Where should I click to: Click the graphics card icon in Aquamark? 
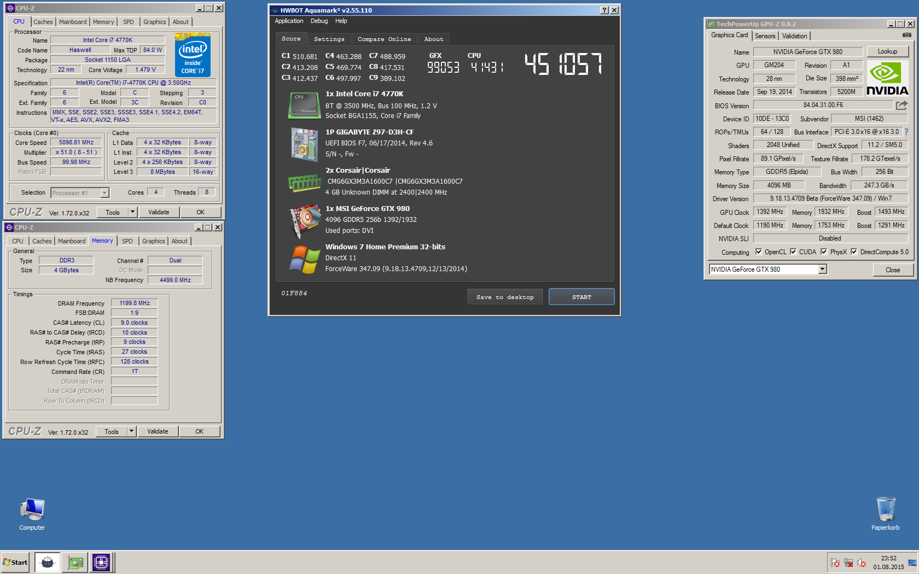304,221
